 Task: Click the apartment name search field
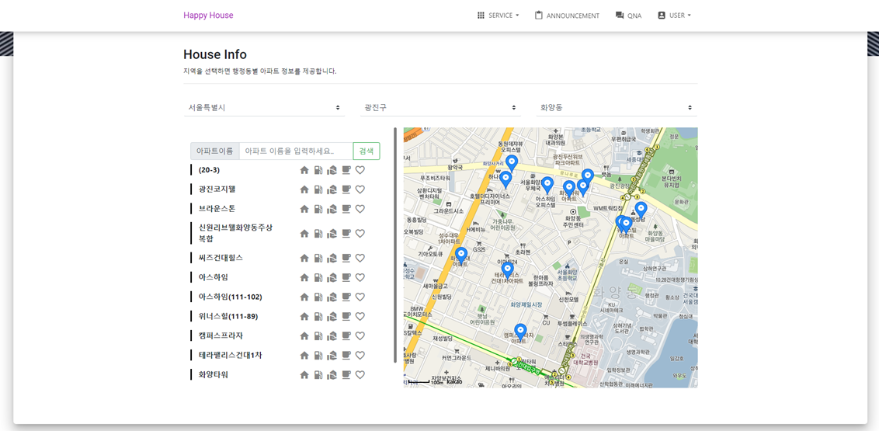[x=296, y=151]
